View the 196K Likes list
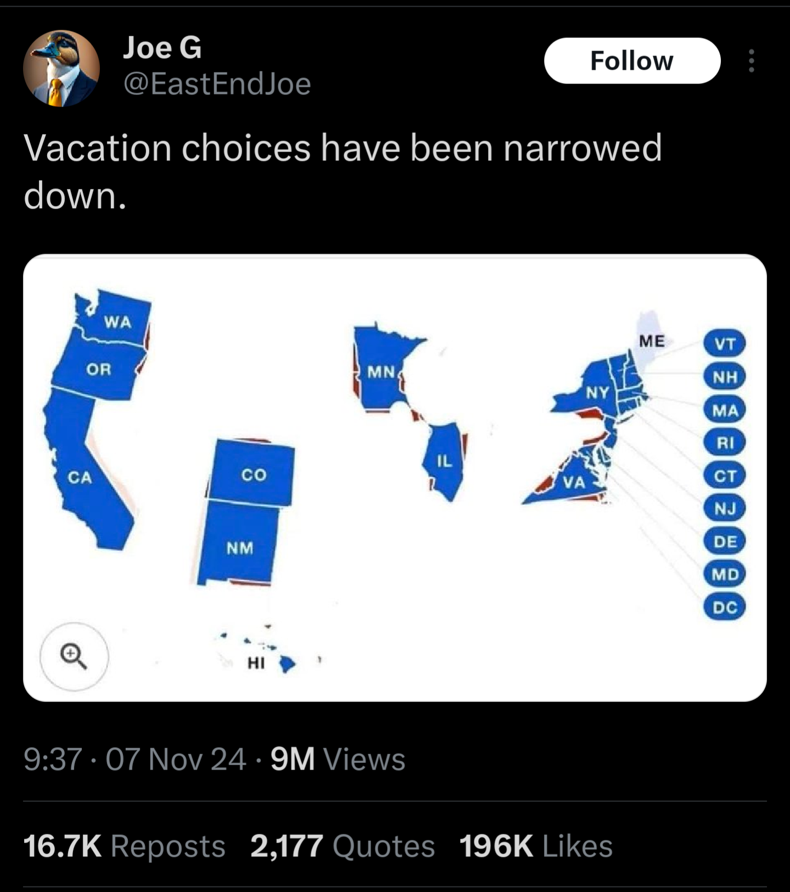The height and width of the screenshot is (892, 790). (x=536, y=845)
